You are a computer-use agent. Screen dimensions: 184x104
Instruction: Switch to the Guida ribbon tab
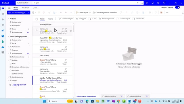35,8
